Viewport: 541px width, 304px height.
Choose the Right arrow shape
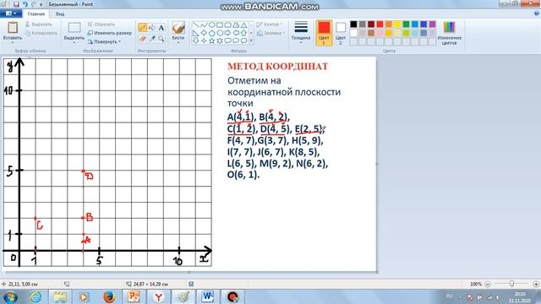point(227,33)
